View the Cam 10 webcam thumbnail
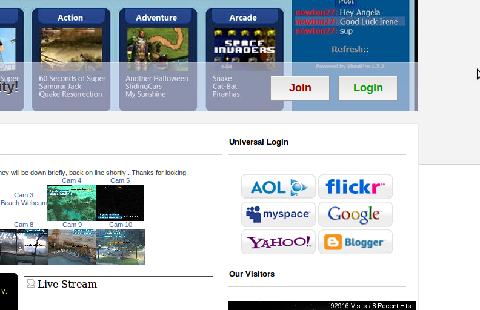Viewport: 480px width, 310px height. pyautogui.click(x=121, y=247)
